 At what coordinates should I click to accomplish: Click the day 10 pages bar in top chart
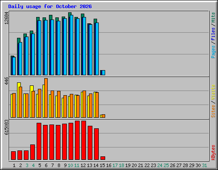72,45
